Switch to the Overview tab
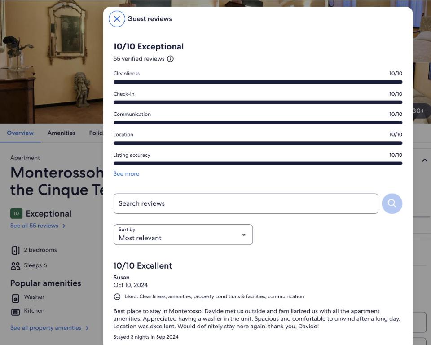This screenshot has width=431, height=345. coord(20,133)
